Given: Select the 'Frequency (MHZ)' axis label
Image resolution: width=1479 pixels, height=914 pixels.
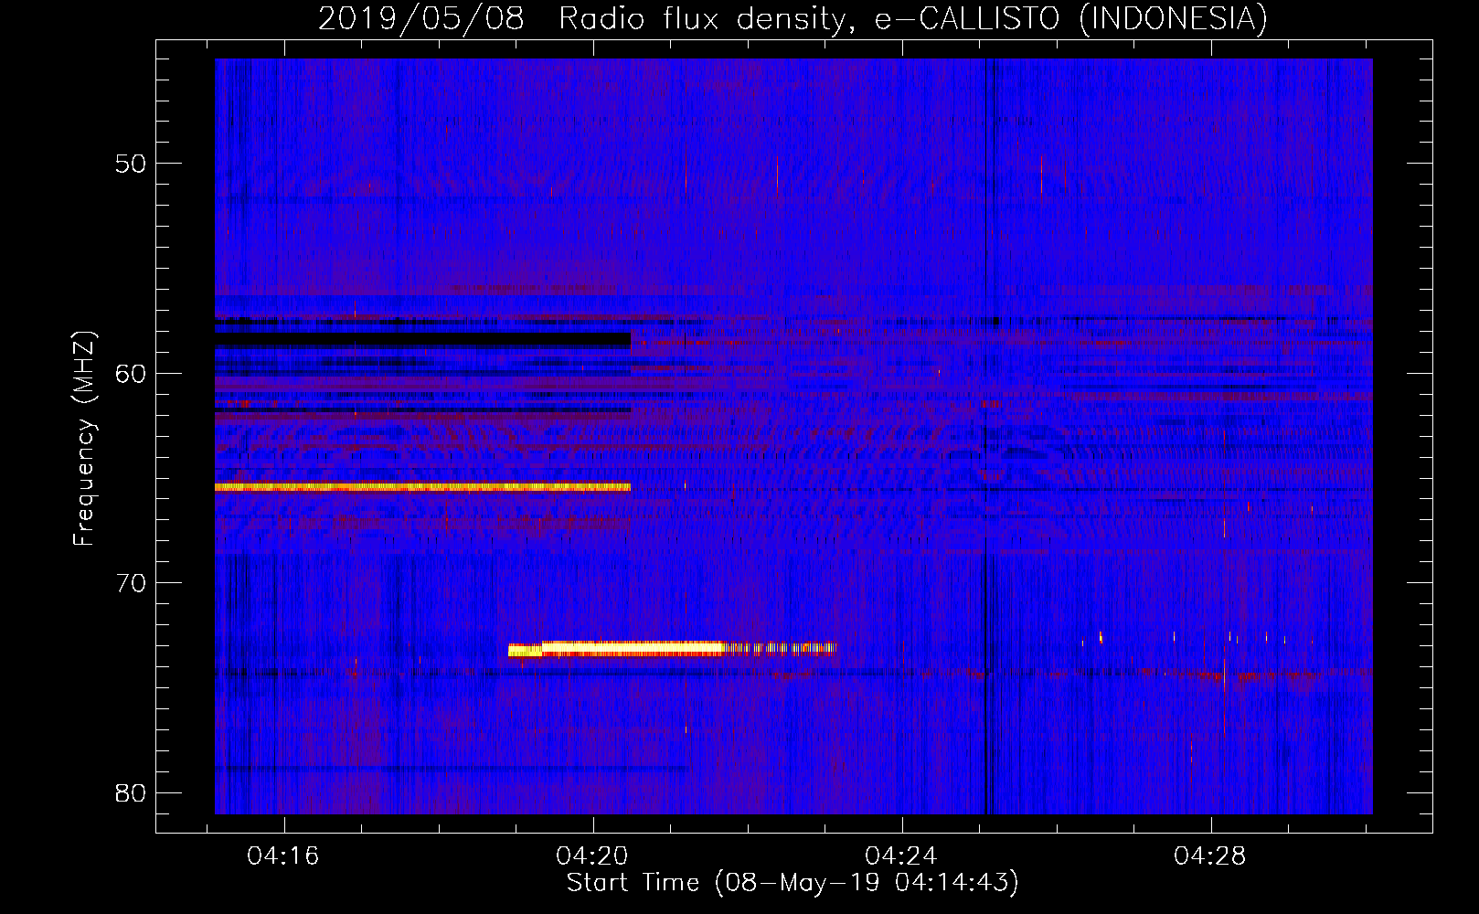Looking at the screenshot, I should pos(84,439).
